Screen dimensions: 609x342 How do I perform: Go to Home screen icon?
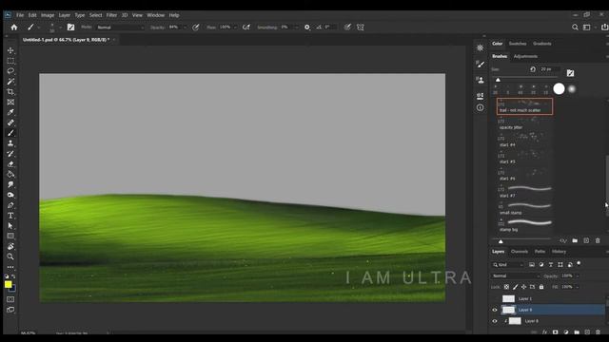click(14, 28)
